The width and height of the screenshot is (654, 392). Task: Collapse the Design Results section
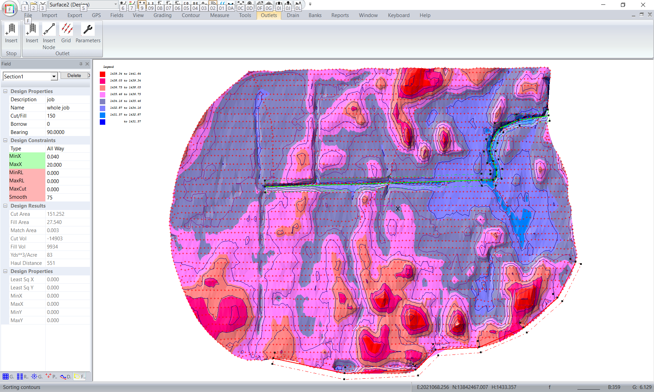5,206
